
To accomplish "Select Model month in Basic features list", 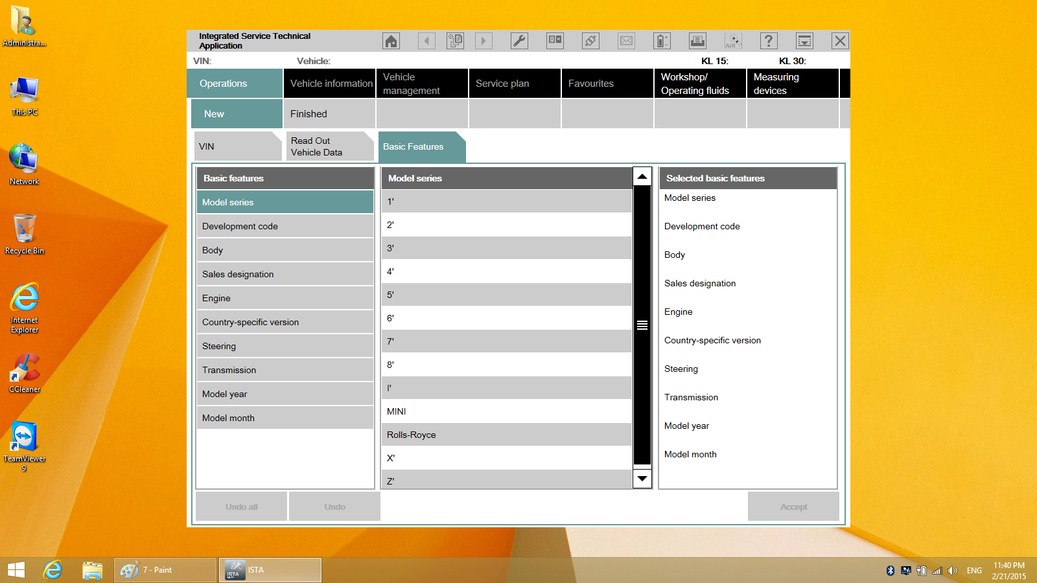I will pyautogui.click(x=285, y=418).
